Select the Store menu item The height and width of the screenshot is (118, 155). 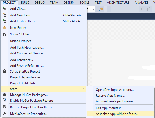click(44, 89)
